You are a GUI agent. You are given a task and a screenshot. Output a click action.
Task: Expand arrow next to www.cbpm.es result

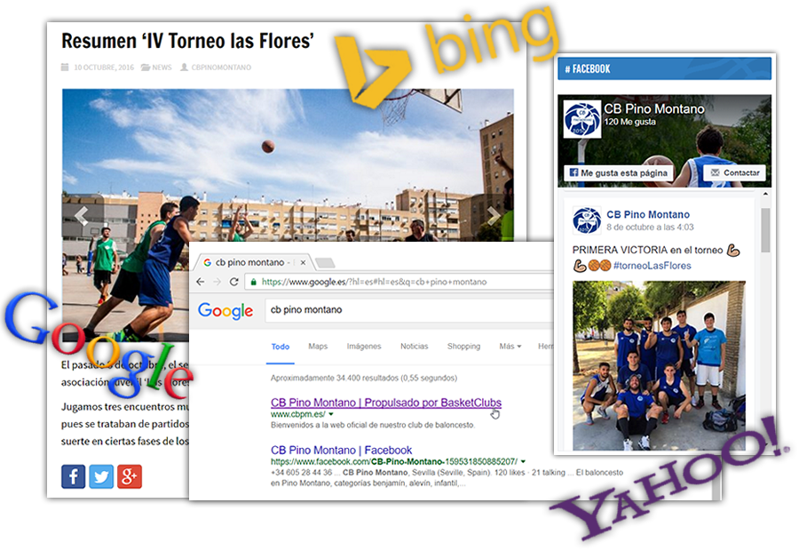coord(331,414)
